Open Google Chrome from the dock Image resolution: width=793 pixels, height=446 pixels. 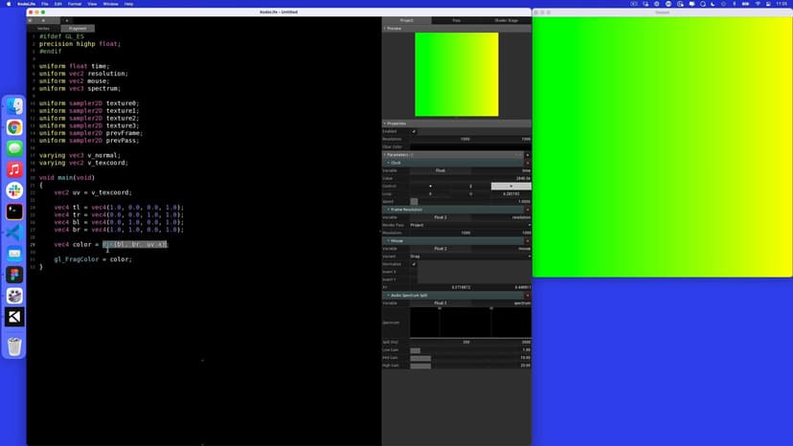coord(14,127)
